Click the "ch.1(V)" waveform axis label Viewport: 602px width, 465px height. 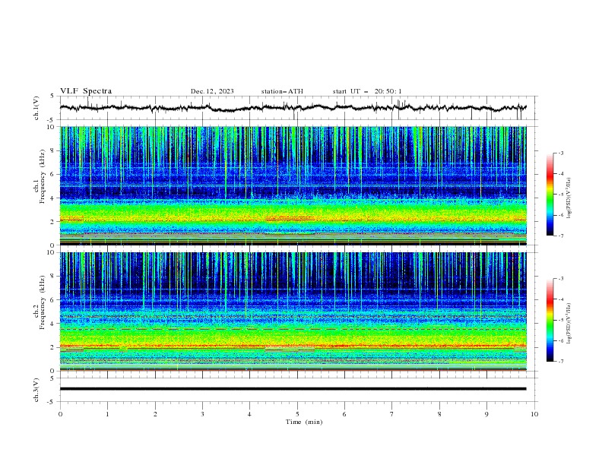point(36,108)
